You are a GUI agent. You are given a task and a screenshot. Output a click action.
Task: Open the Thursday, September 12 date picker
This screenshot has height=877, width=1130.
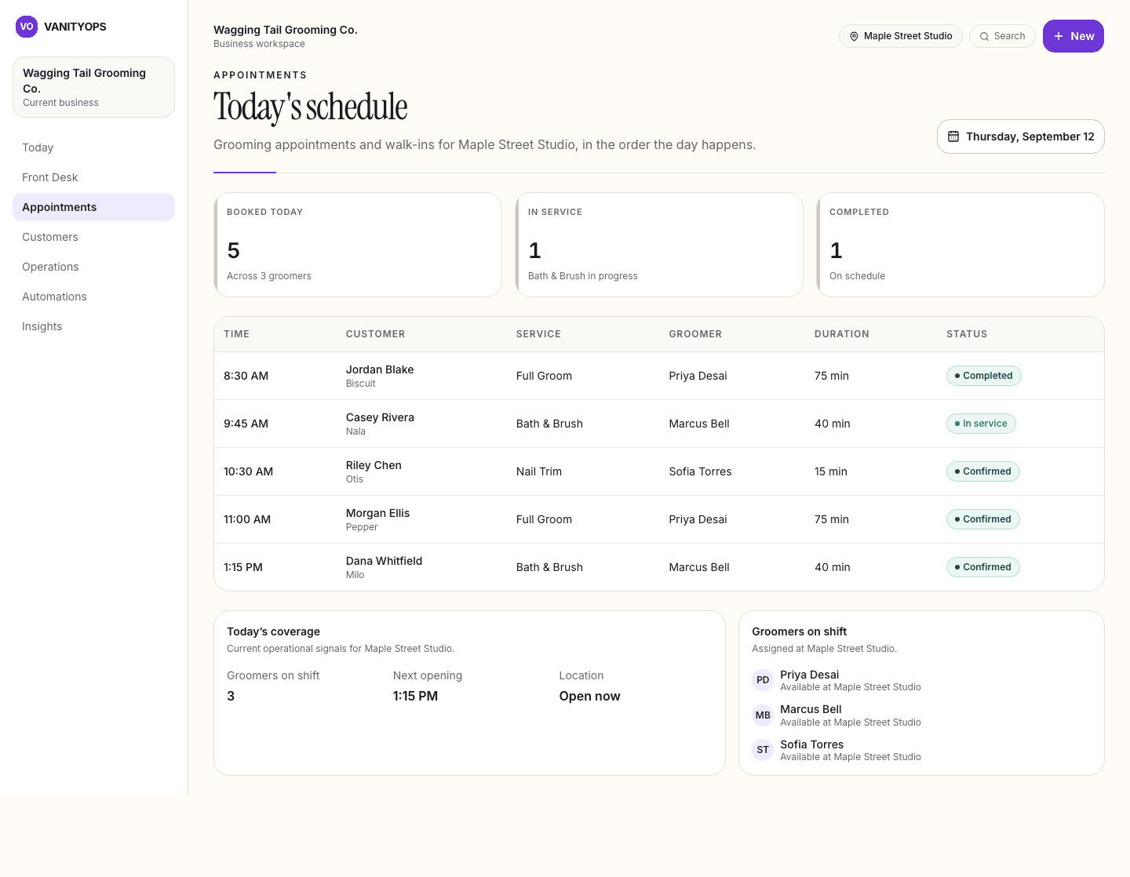(x=1021, y=136)
